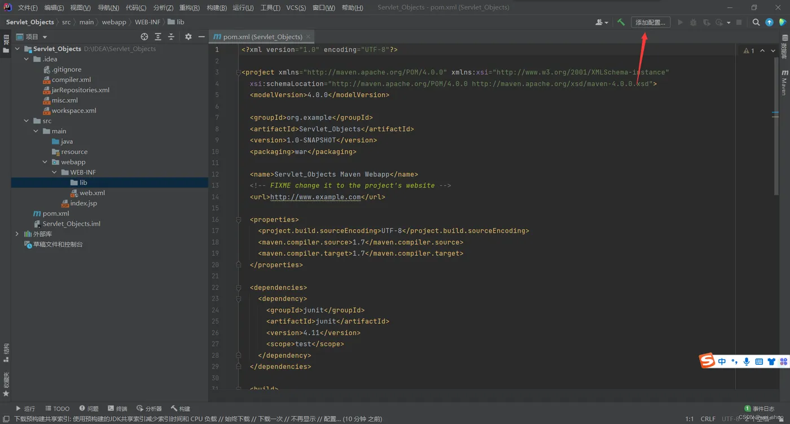Click the blue IDE update arrow icon

click(769, 22)
